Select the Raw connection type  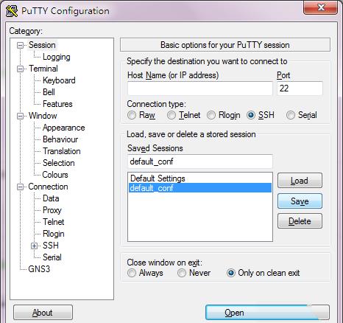132,115
